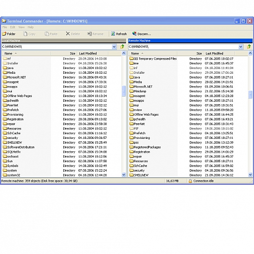The height and width of the screenshot is (254, 254).
Task: Select remote Provisioning folder name
Action: click(142, 138)
